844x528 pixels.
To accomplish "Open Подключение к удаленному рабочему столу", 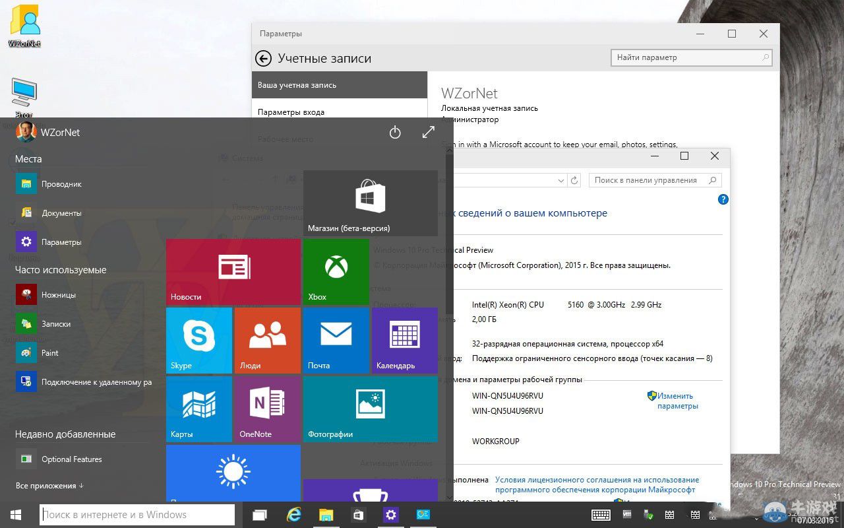I will [84, 382].
